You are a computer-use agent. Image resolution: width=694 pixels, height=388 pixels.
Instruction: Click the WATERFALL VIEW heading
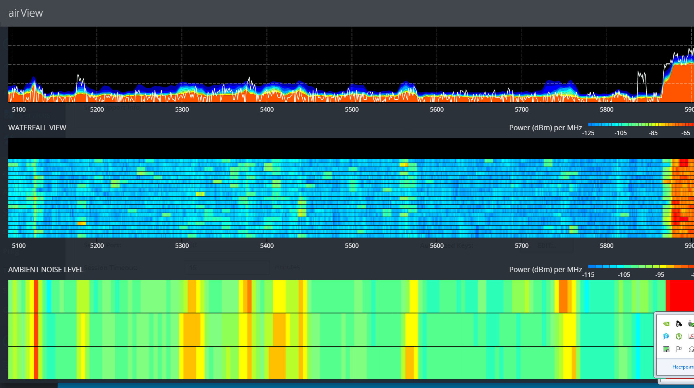click(x=37, y=128)
